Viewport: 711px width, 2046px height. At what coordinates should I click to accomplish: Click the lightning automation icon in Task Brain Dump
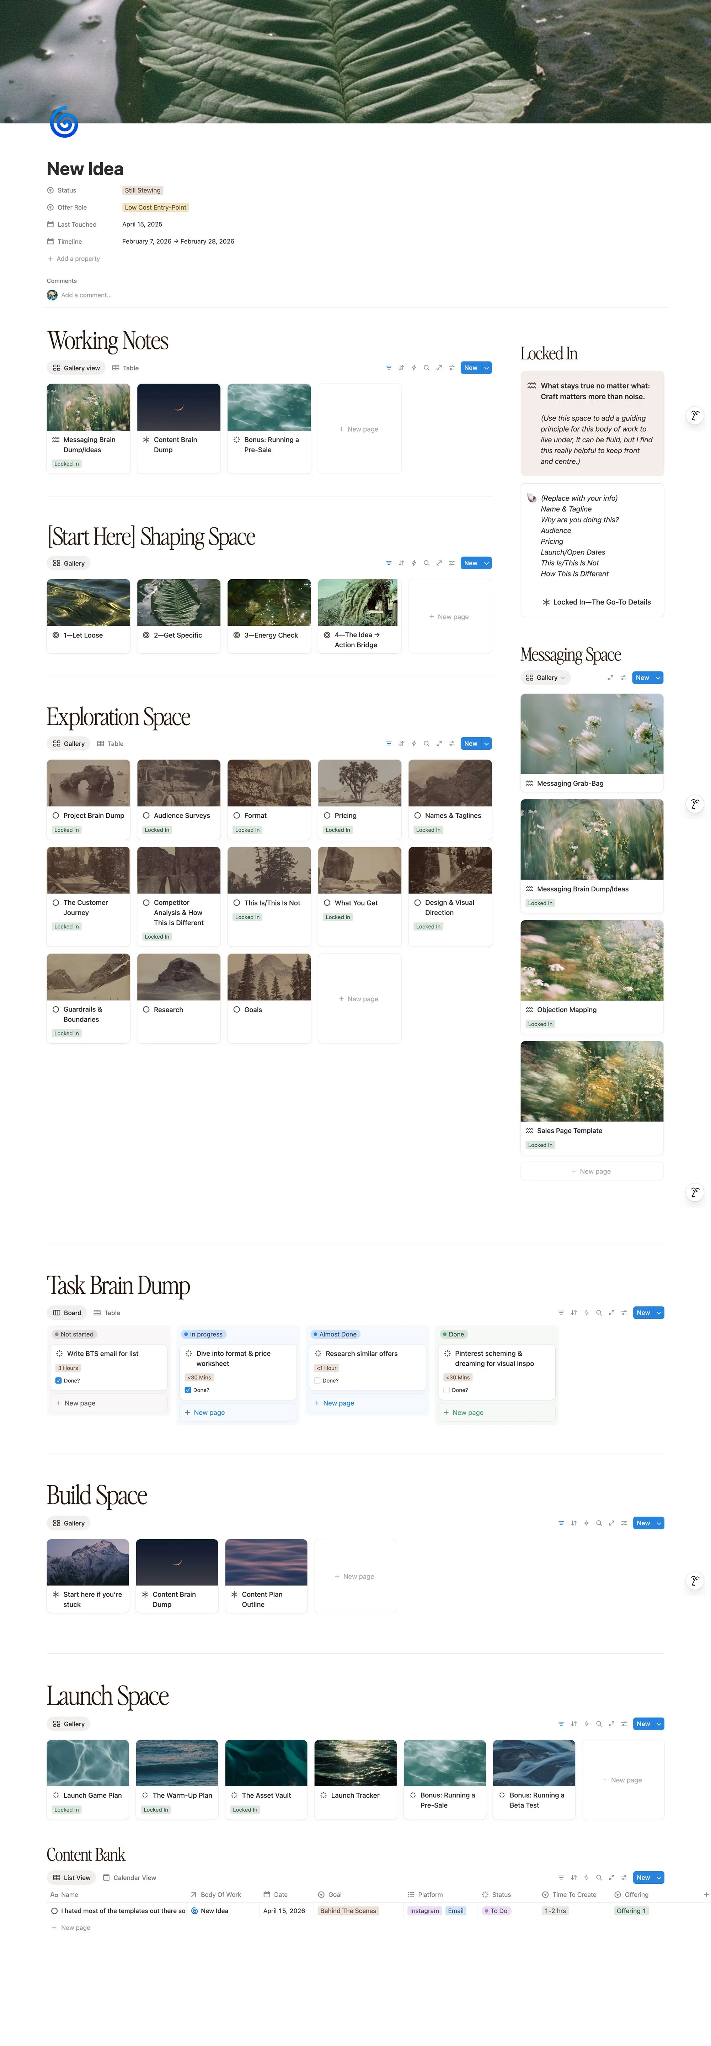[587, 1313]
